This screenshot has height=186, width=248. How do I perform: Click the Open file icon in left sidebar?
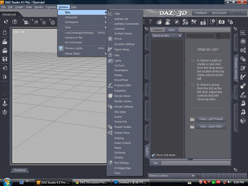tap(5, 42)
